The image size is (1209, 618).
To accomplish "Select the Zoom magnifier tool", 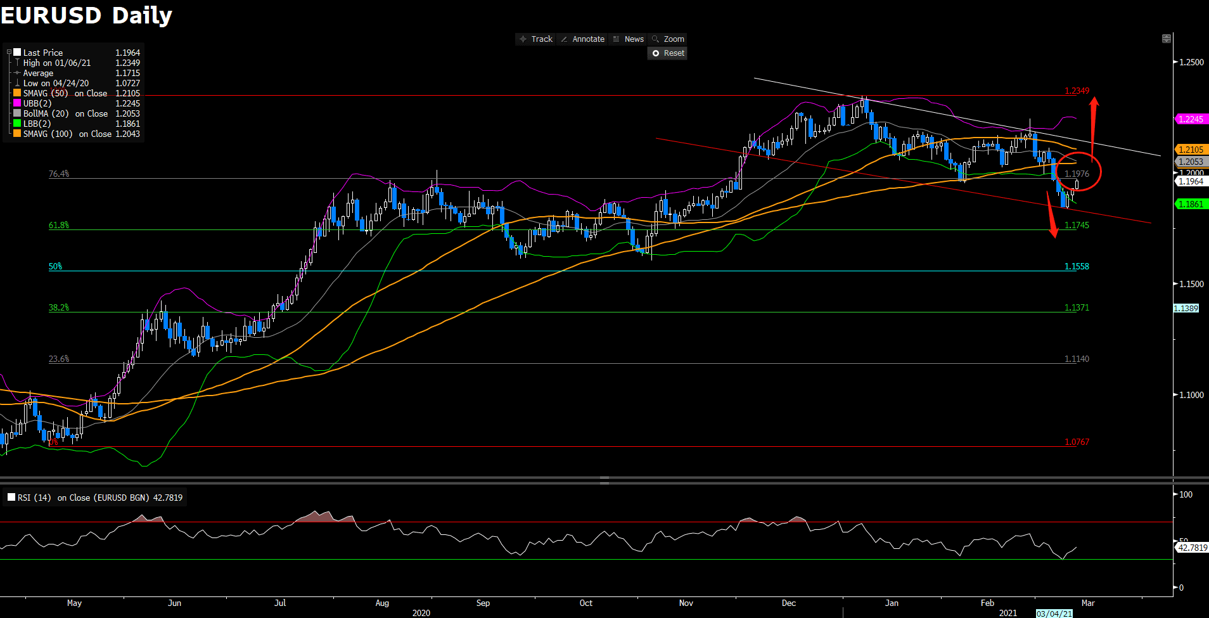I will (x=668, y=39).
